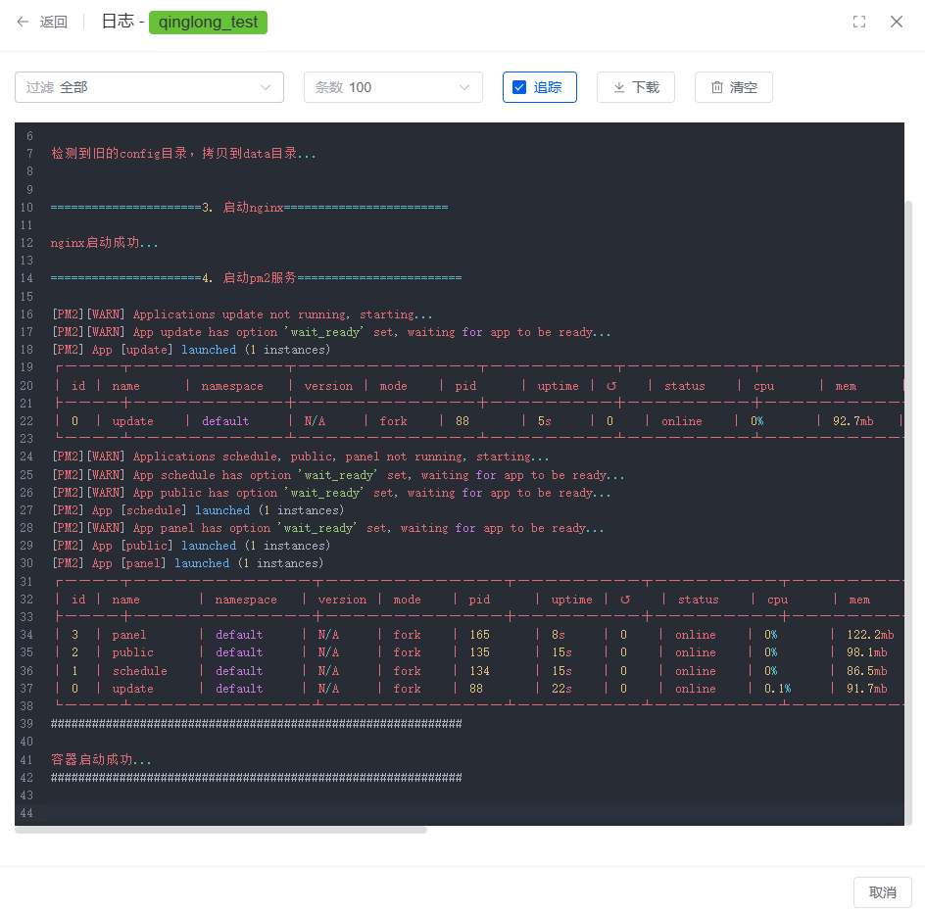The height and width of the screenshot is (913, 925).
Task: Click the chevron arrow of 条数 selector
Action: coord(464,87)
